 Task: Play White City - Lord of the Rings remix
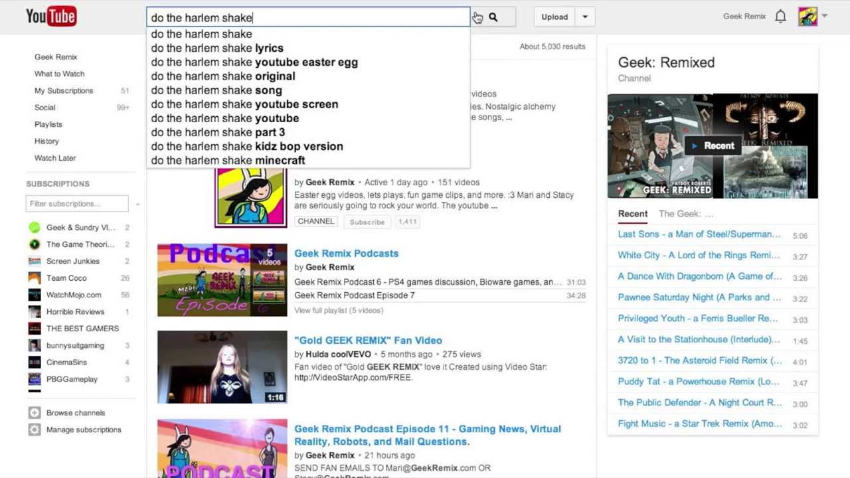click(699, 256)
